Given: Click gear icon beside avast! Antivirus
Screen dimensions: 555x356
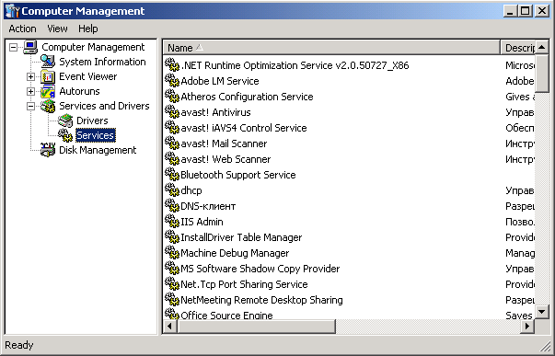Looking at the screenshot, I should 172,112.
